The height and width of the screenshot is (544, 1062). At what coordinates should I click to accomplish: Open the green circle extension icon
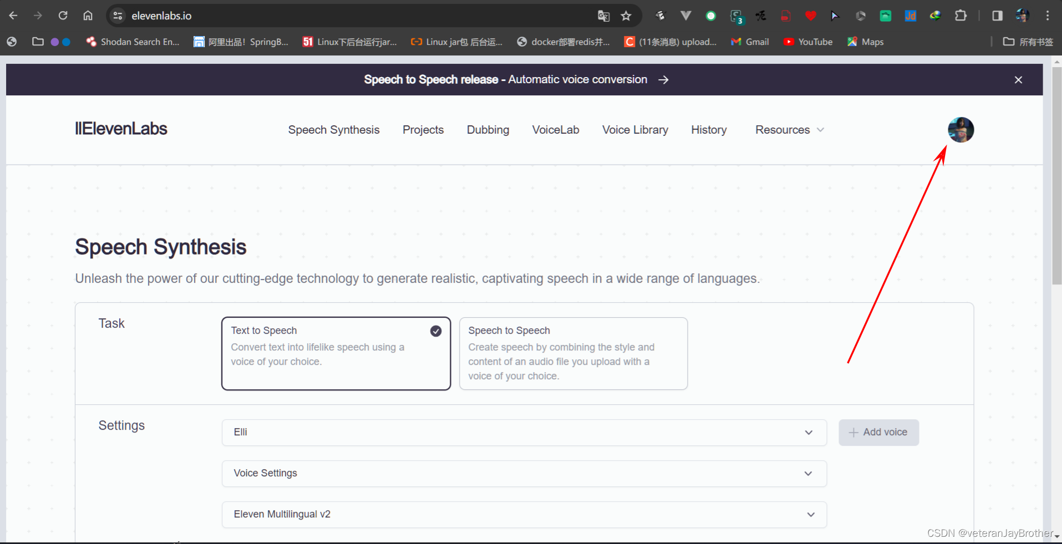[711, 16]
